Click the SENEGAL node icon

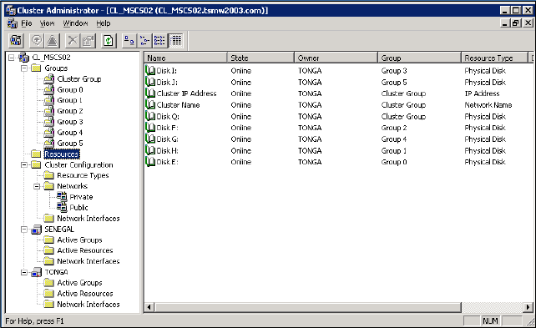(x=36, y=230)
